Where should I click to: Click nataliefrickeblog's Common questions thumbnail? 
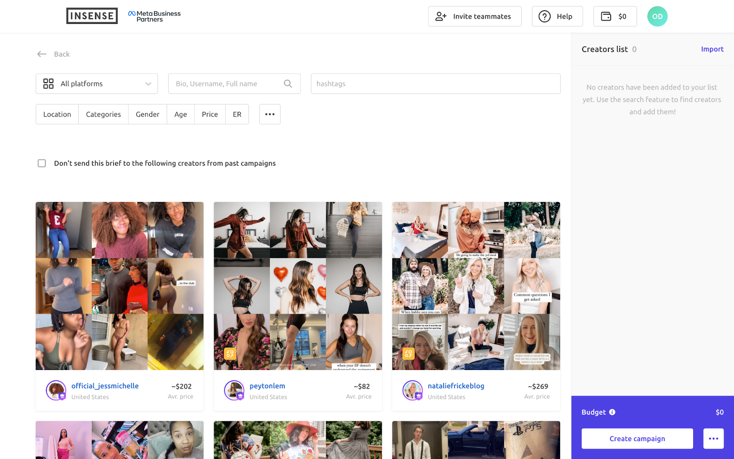coord(532,286)
